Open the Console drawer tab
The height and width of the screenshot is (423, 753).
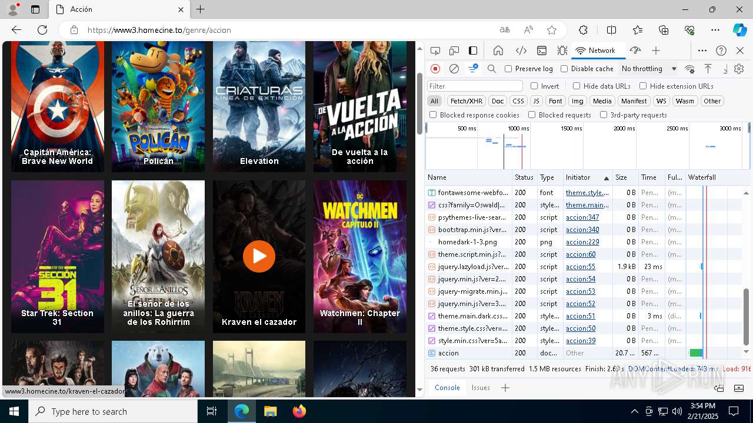(x=447, y=388)
